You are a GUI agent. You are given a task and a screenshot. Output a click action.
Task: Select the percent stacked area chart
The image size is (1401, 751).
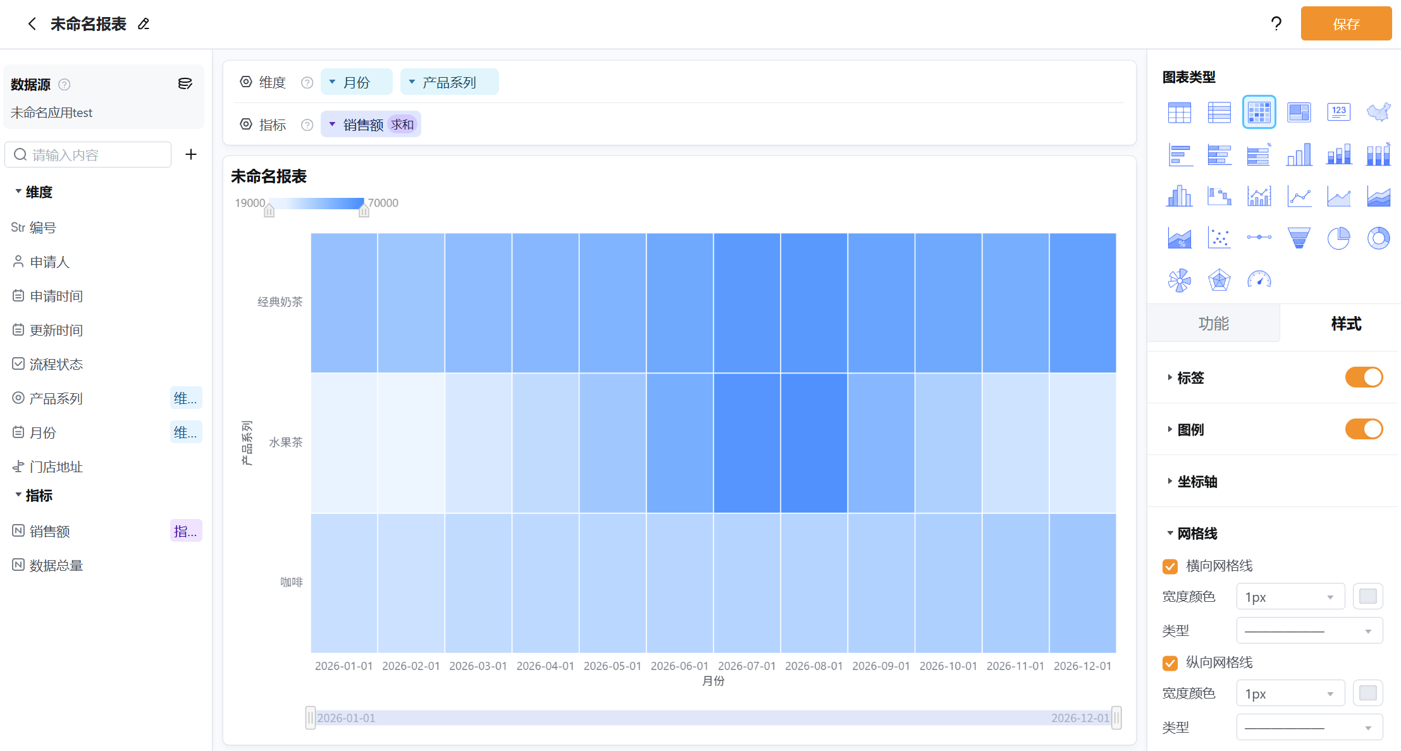pos(1179,238)
